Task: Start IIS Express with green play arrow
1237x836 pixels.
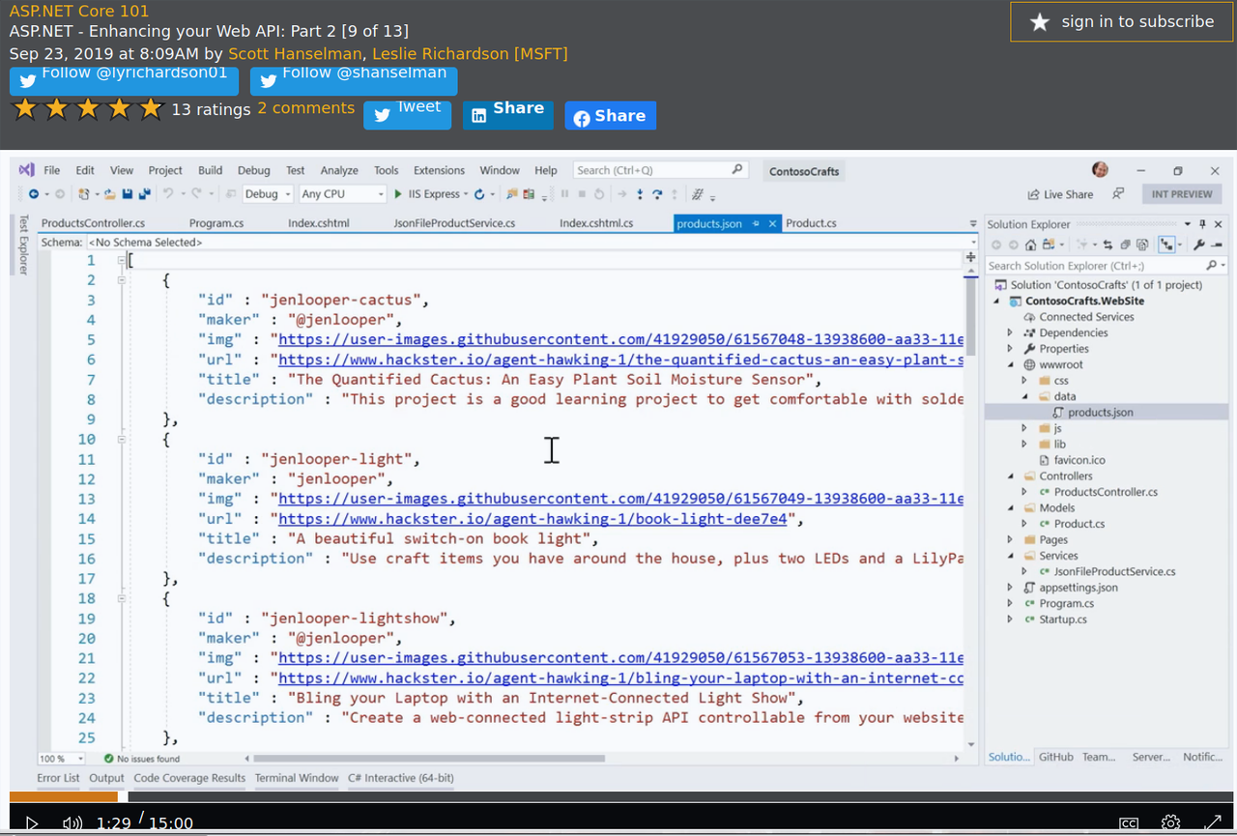Action: pyautogui.click(x=399, y=194)
